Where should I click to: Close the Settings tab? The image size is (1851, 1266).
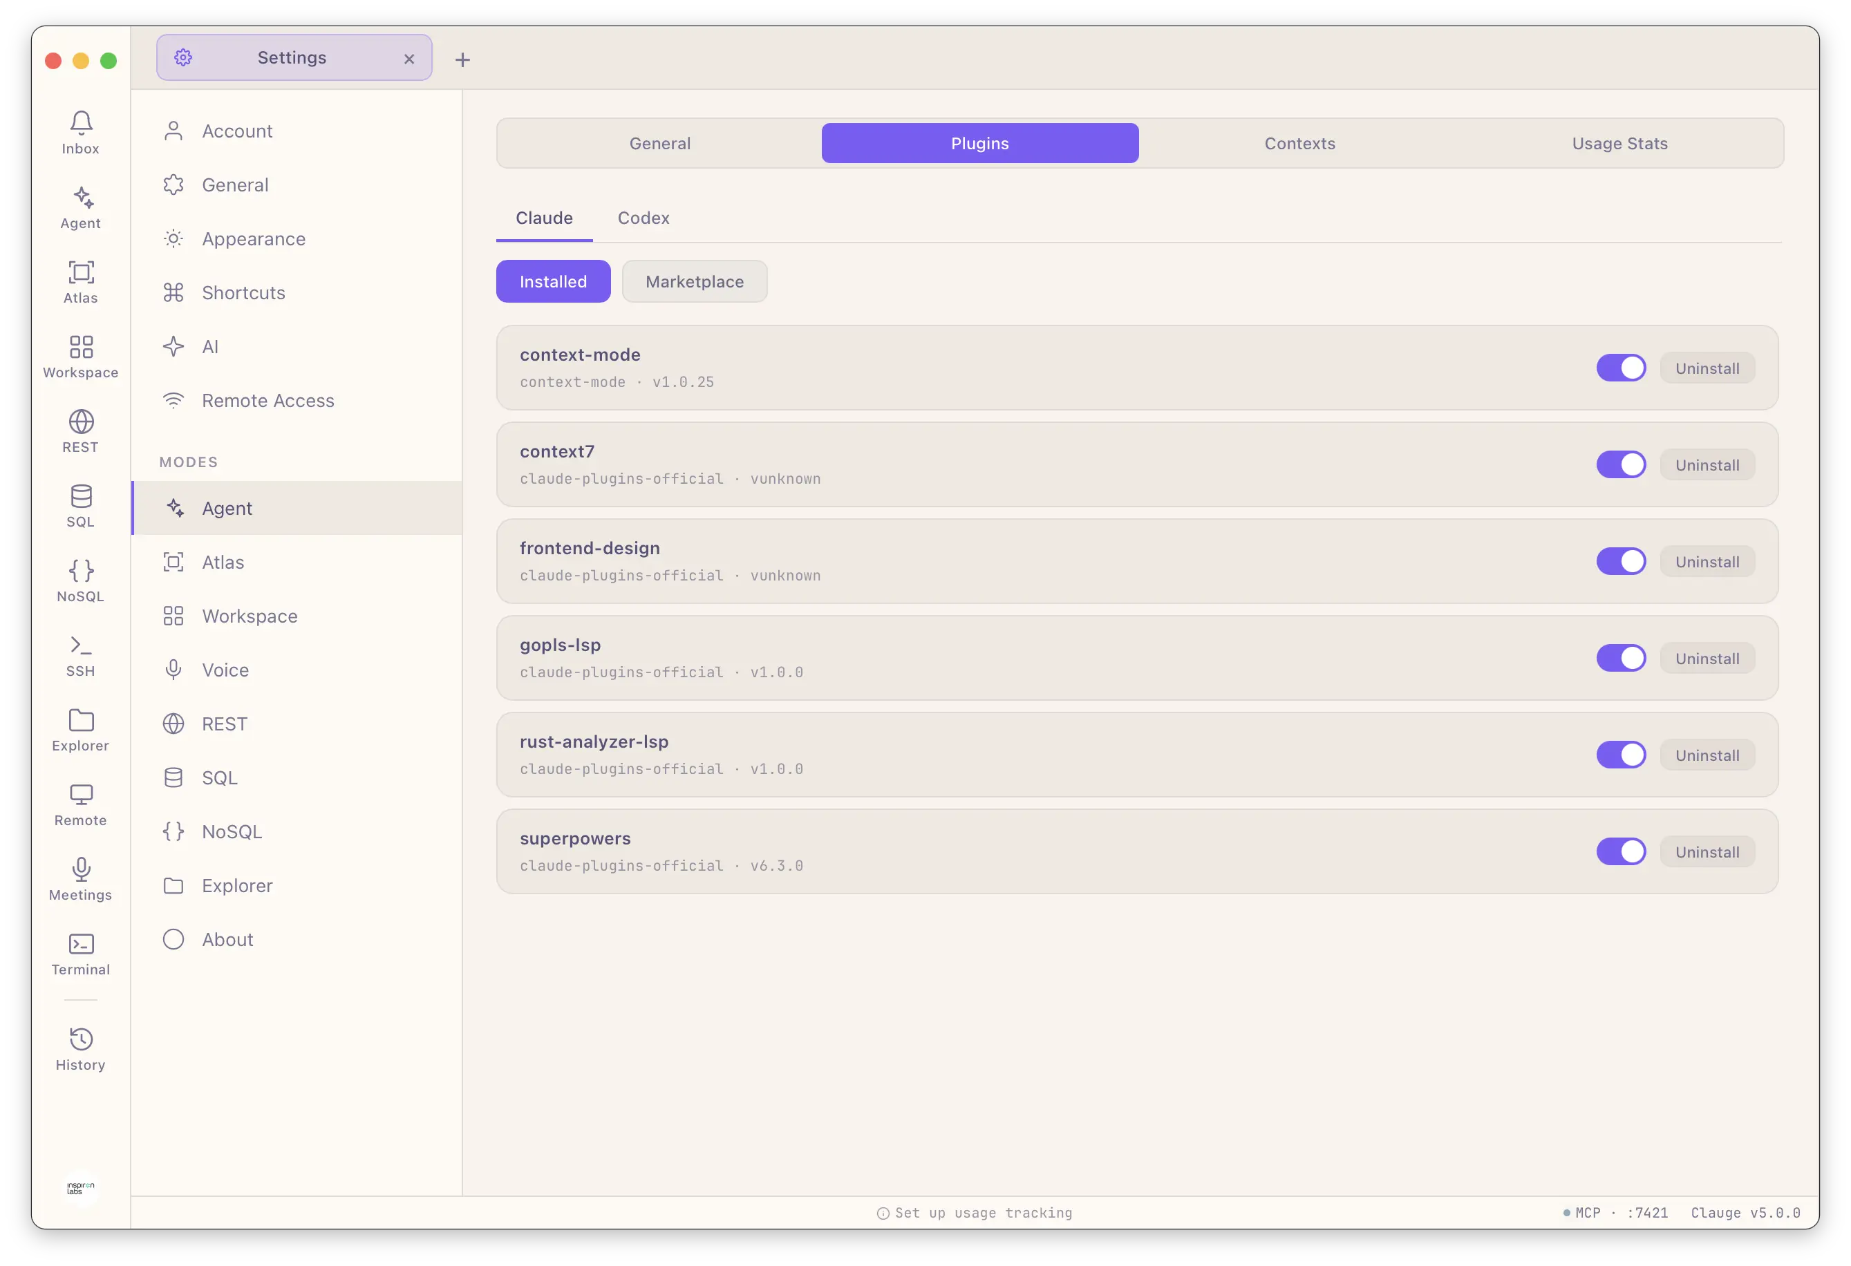tap(409, 59)
